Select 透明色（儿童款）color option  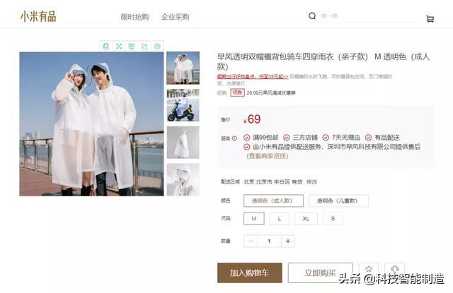338,201
